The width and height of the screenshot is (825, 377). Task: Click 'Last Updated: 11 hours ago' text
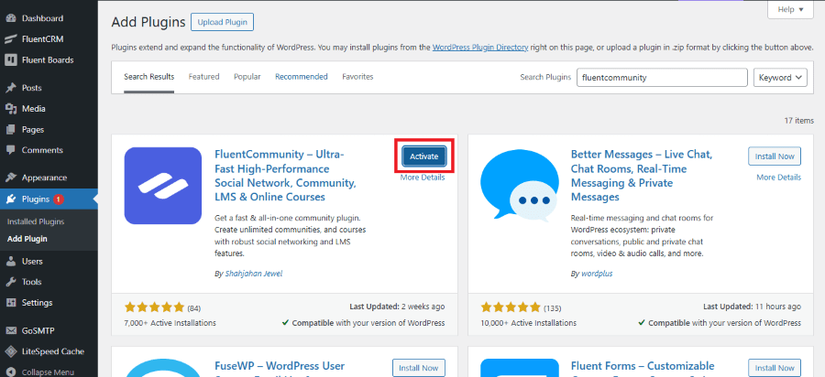pos(753,307)
